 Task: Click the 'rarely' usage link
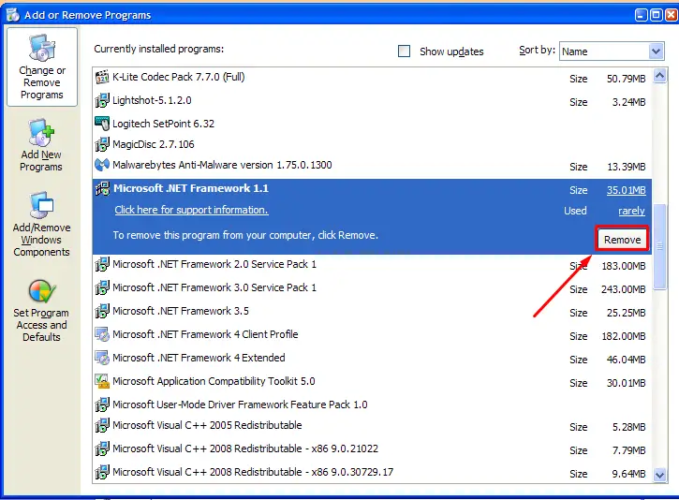point(631,211)
